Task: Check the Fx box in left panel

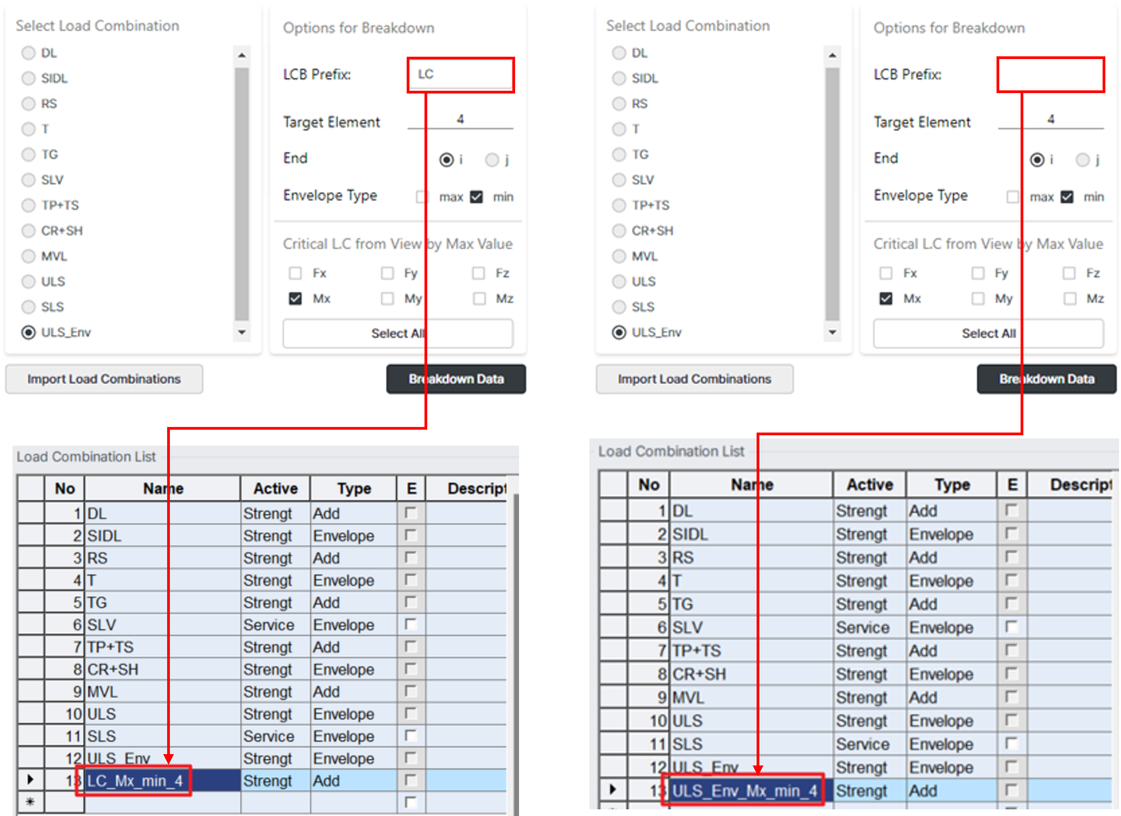Action: point(295,273)
